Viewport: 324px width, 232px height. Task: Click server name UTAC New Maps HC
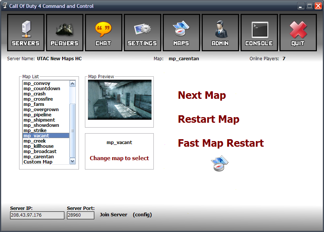pos(59,59)
